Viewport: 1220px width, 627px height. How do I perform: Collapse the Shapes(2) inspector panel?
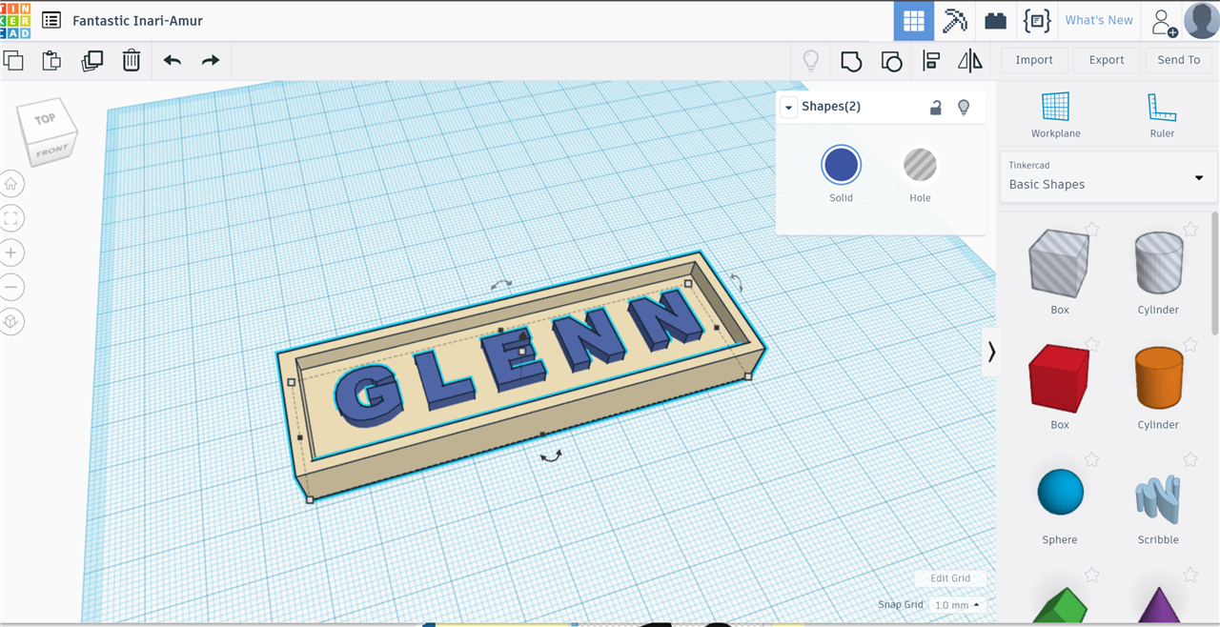point(788,108)
